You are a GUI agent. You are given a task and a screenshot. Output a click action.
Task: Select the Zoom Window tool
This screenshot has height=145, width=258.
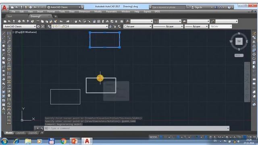pos(84,21)
